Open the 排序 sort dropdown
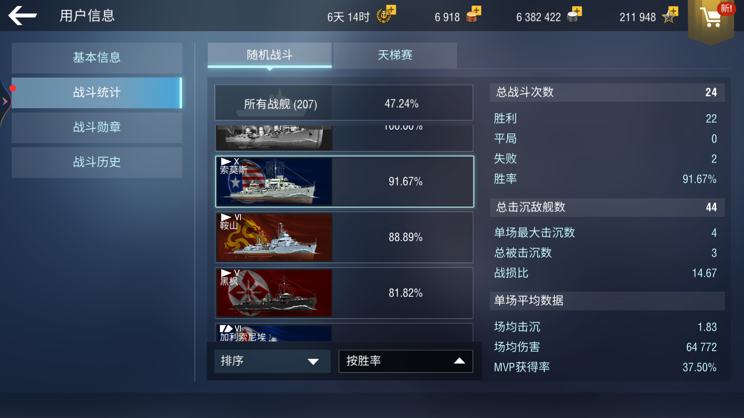 click(272, 361)
